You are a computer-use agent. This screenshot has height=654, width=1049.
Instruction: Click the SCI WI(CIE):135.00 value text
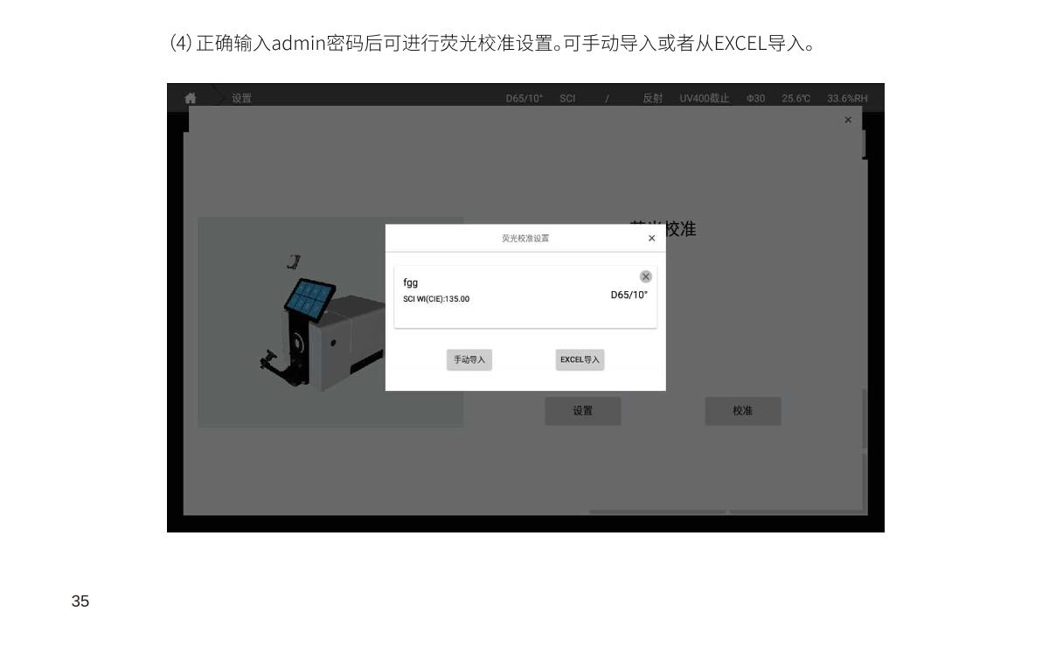pyautogui.click(x=436, y=299)
